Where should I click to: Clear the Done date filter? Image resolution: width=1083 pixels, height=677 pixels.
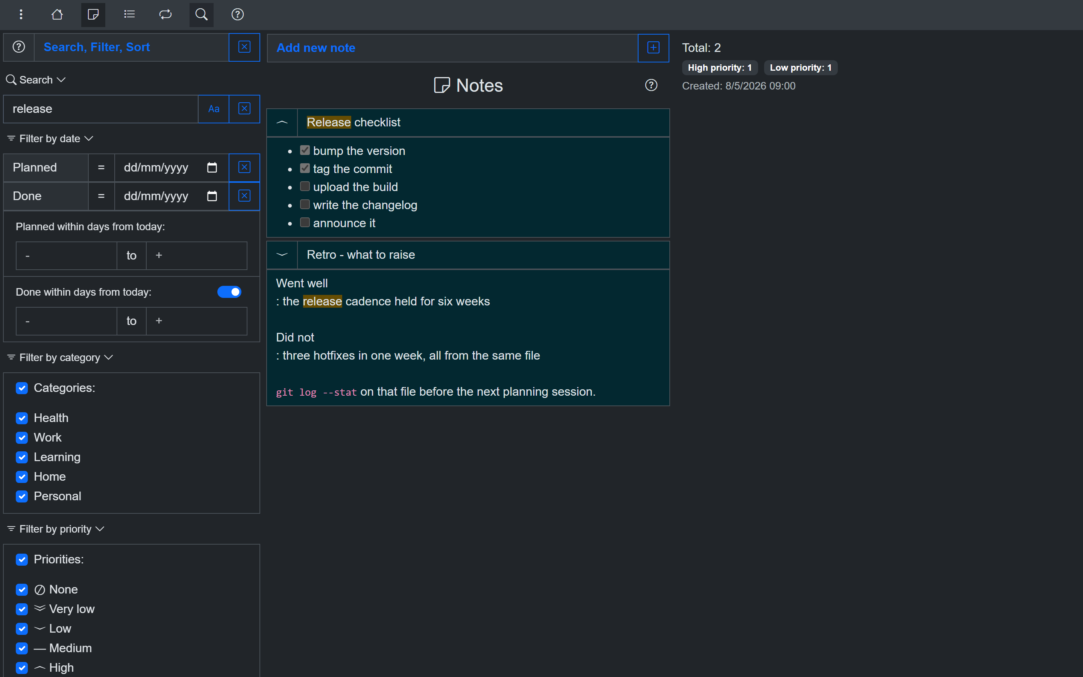tap(244, 196)
